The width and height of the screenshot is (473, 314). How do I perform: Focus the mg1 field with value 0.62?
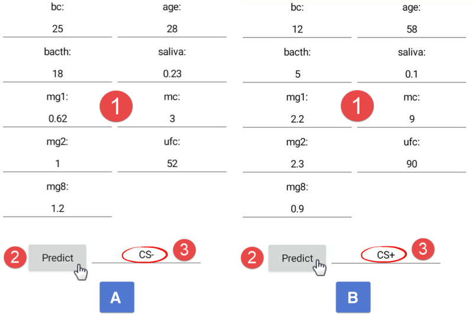[x=57, y=119]
